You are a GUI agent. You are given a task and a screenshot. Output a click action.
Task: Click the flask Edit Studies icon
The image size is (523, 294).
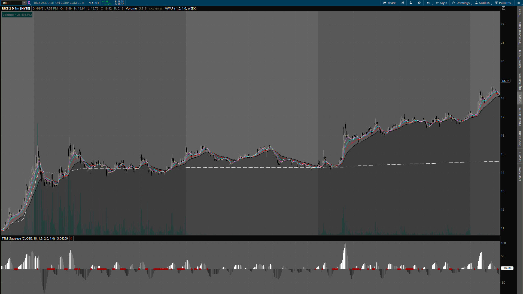pyautogui.click(x=411, y=3)
